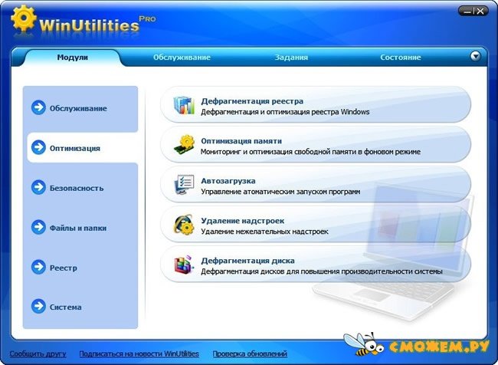Expand the round dropdown arrow menu
The width and height of the screenshot is (498, 365).
(x=475, y=57)
